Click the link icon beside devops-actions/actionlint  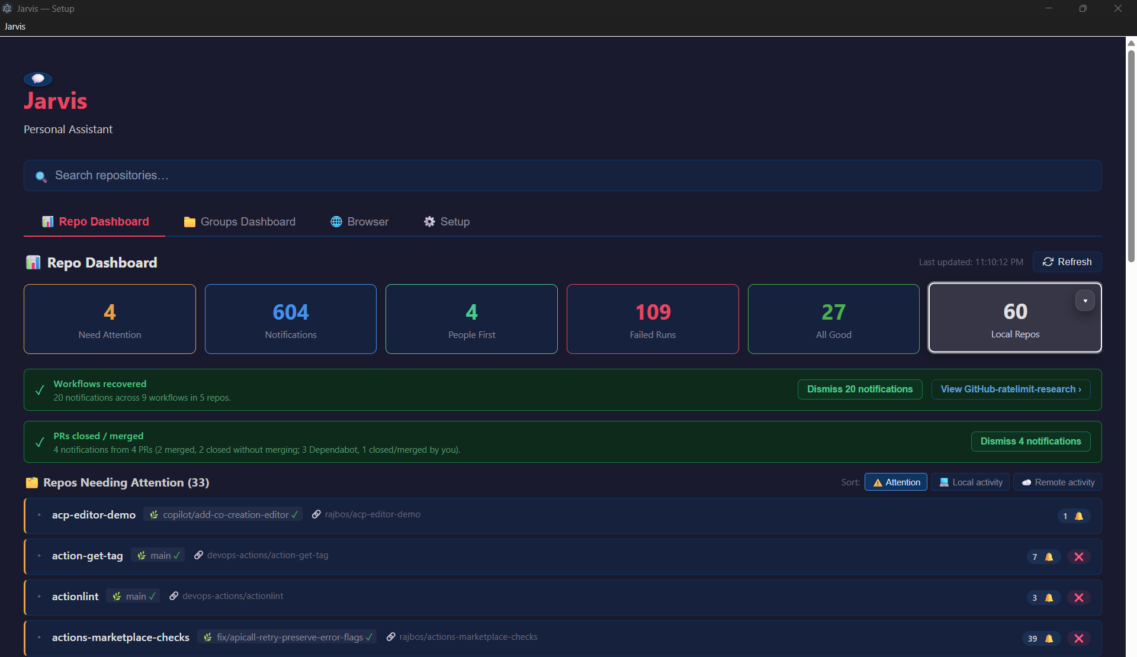click(174, 596)
